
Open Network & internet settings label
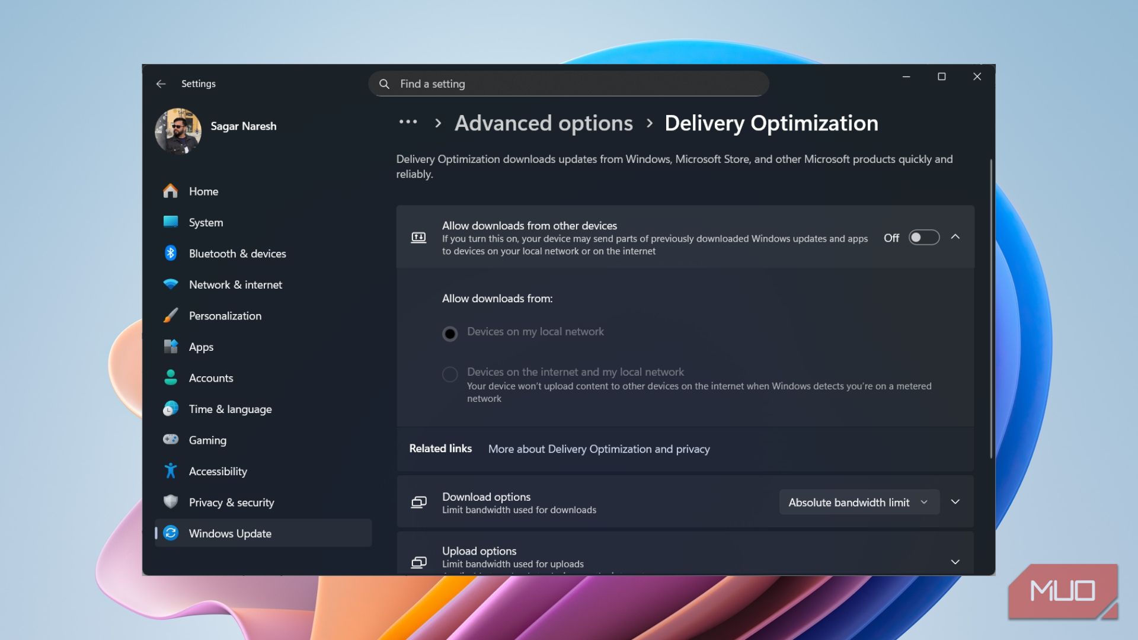click(x=235, y=285)
